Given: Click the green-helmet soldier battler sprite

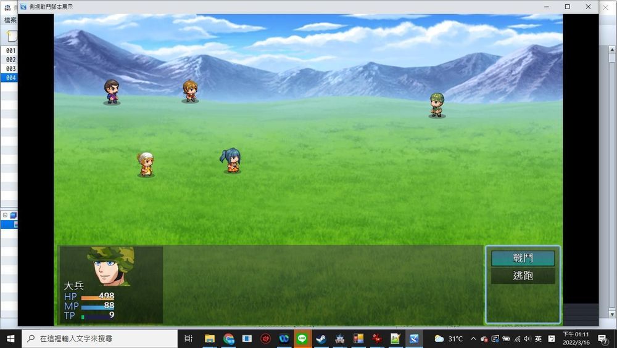Looking at the screenshot, I should [x=437, y=105].
